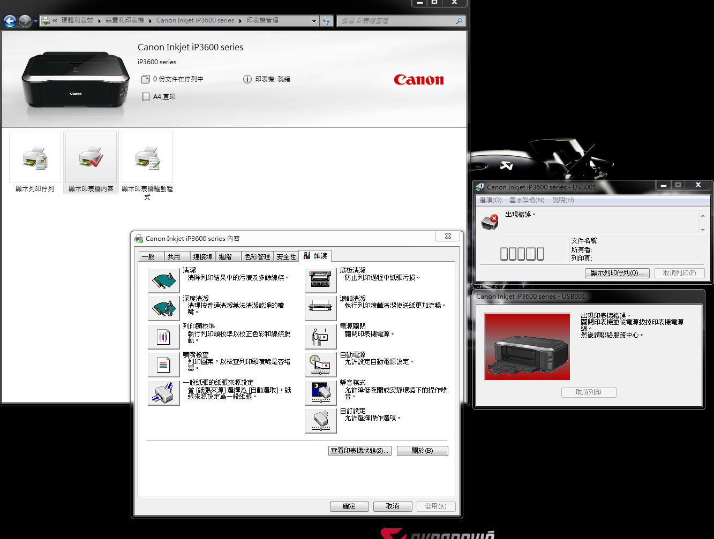This screenshot has width=714, height=539.
Task: Switch to the 色彩管理 tab
Action: 257,257
